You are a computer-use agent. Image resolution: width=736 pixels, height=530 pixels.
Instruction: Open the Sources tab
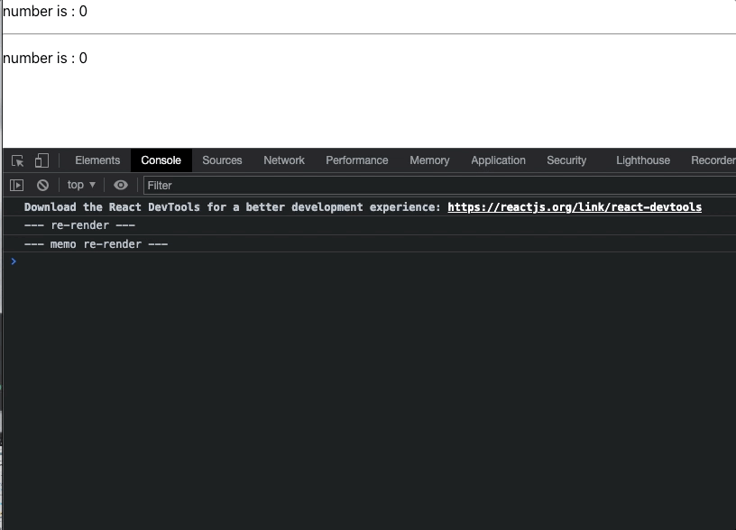tap(222, 160)
